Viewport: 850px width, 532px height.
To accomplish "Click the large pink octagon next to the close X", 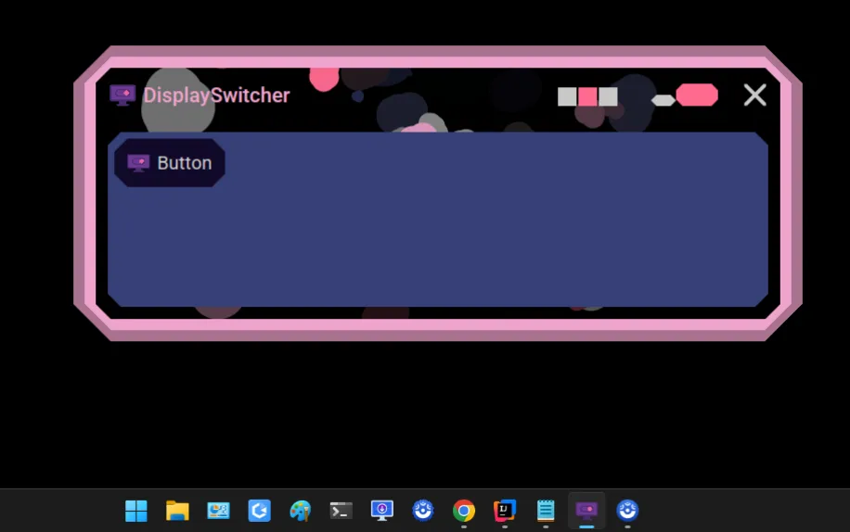I will tap(697, 95).
